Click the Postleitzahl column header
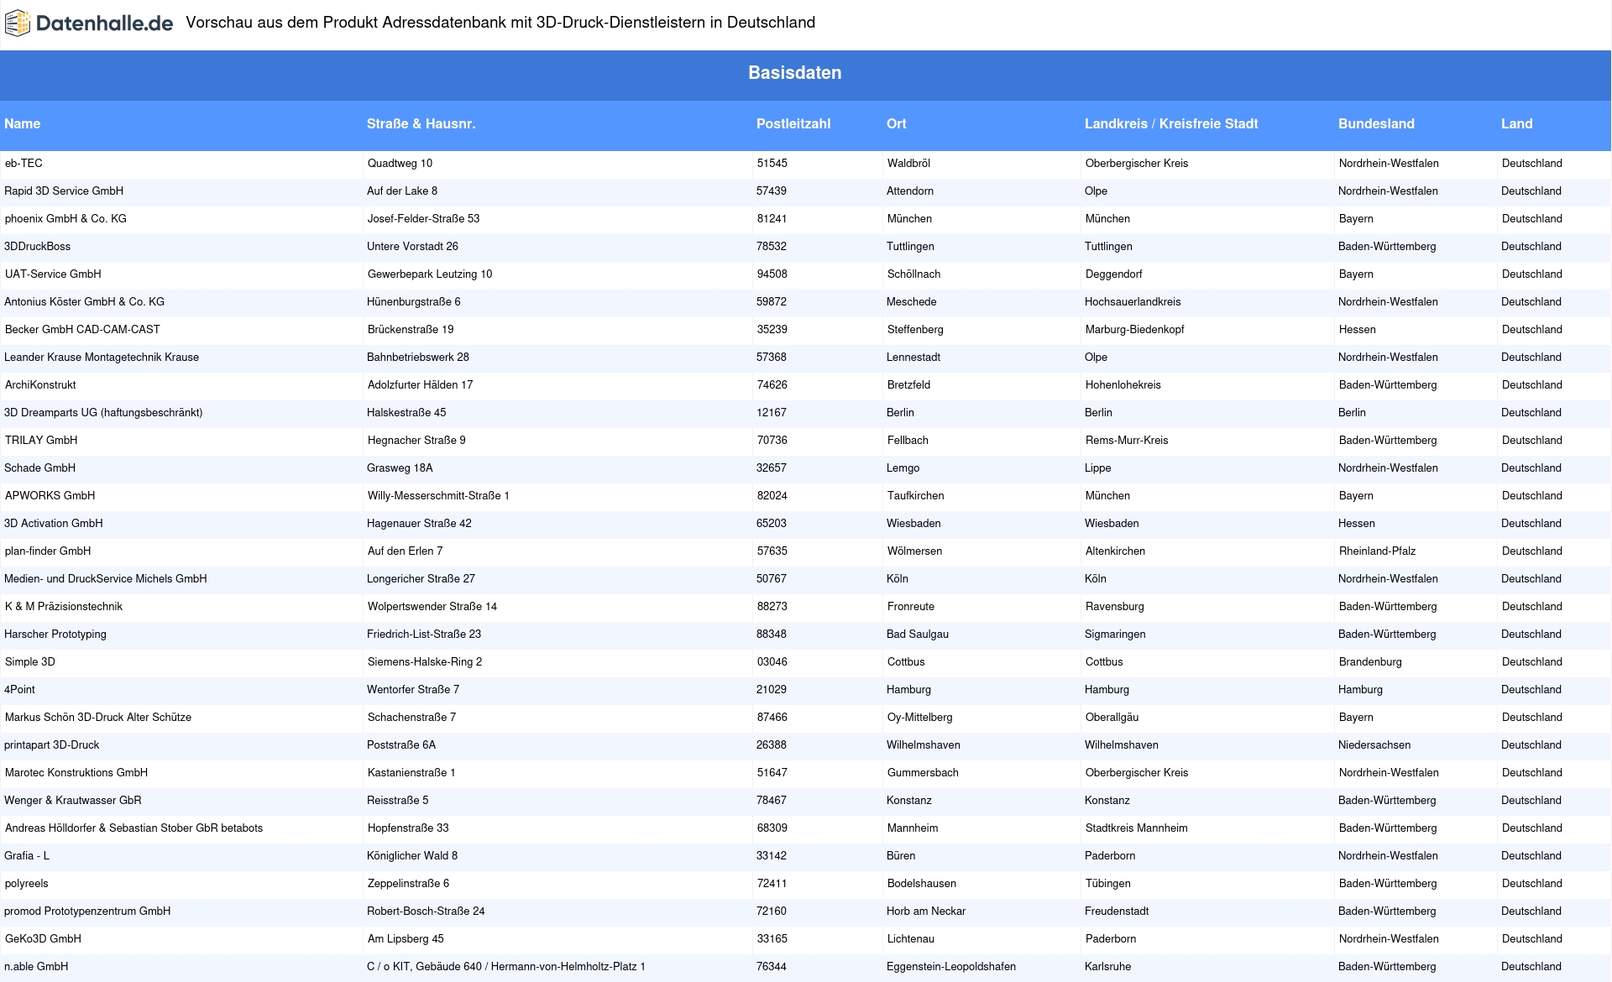Image resolution: width=1612 pixels, height=982 pixels. click(793, 123)
